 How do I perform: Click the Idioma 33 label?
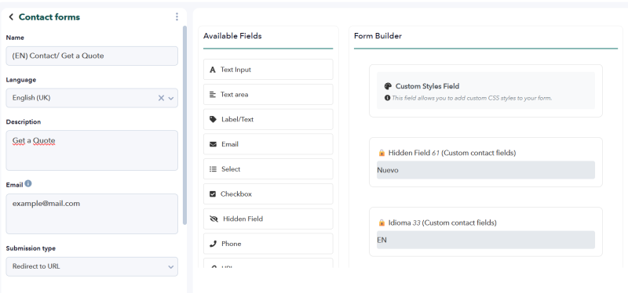click(442, 222)
